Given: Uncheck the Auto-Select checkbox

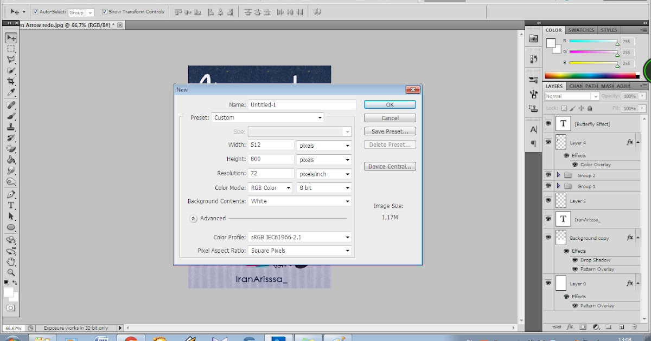Looking at the screenshot, I should (x=35, y=11).
